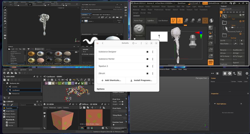This screenshot has height=134, width=250.
Task: Click the stop square for TopoGun 3
Action: point(147,66)
